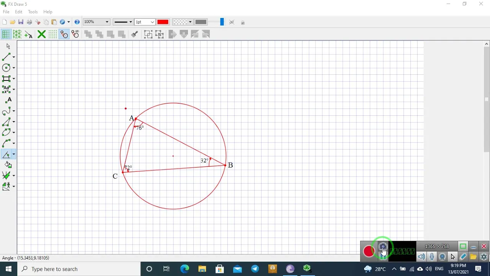Select the rectangle drawing tool
490x276 pixels.
pyautogui.click(x=7, y=79)
